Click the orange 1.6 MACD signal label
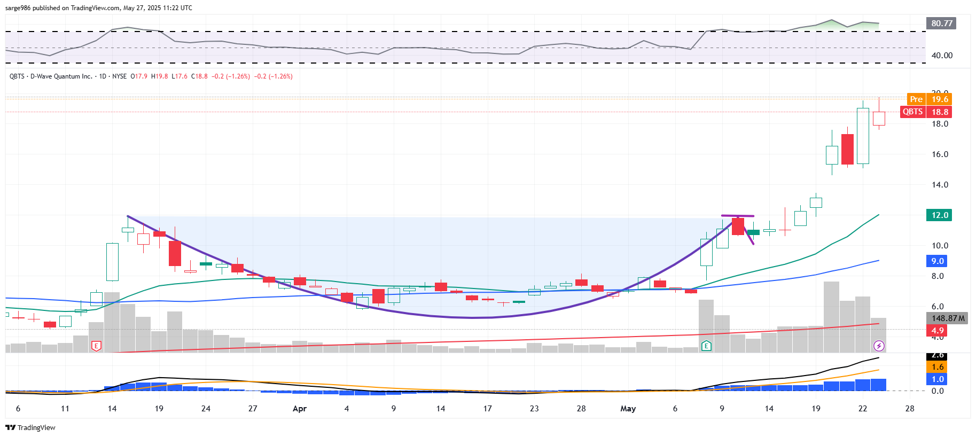 [x=938, y=367]
